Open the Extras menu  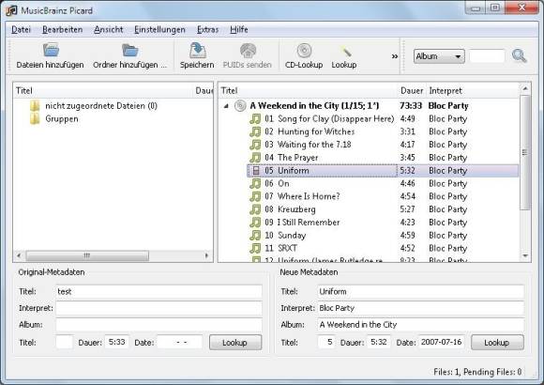click(207, 29)
